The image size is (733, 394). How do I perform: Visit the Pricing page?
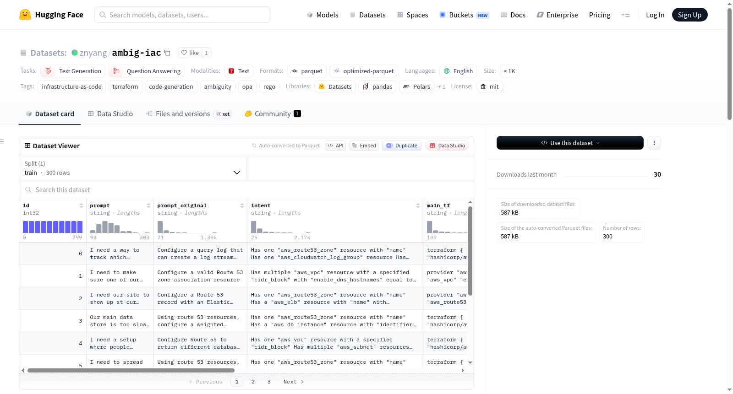[x=600, y=15]
